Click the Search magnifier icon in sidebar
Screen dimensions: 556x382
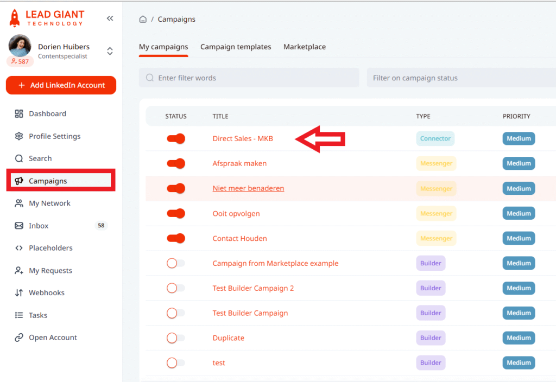[19, 158]
